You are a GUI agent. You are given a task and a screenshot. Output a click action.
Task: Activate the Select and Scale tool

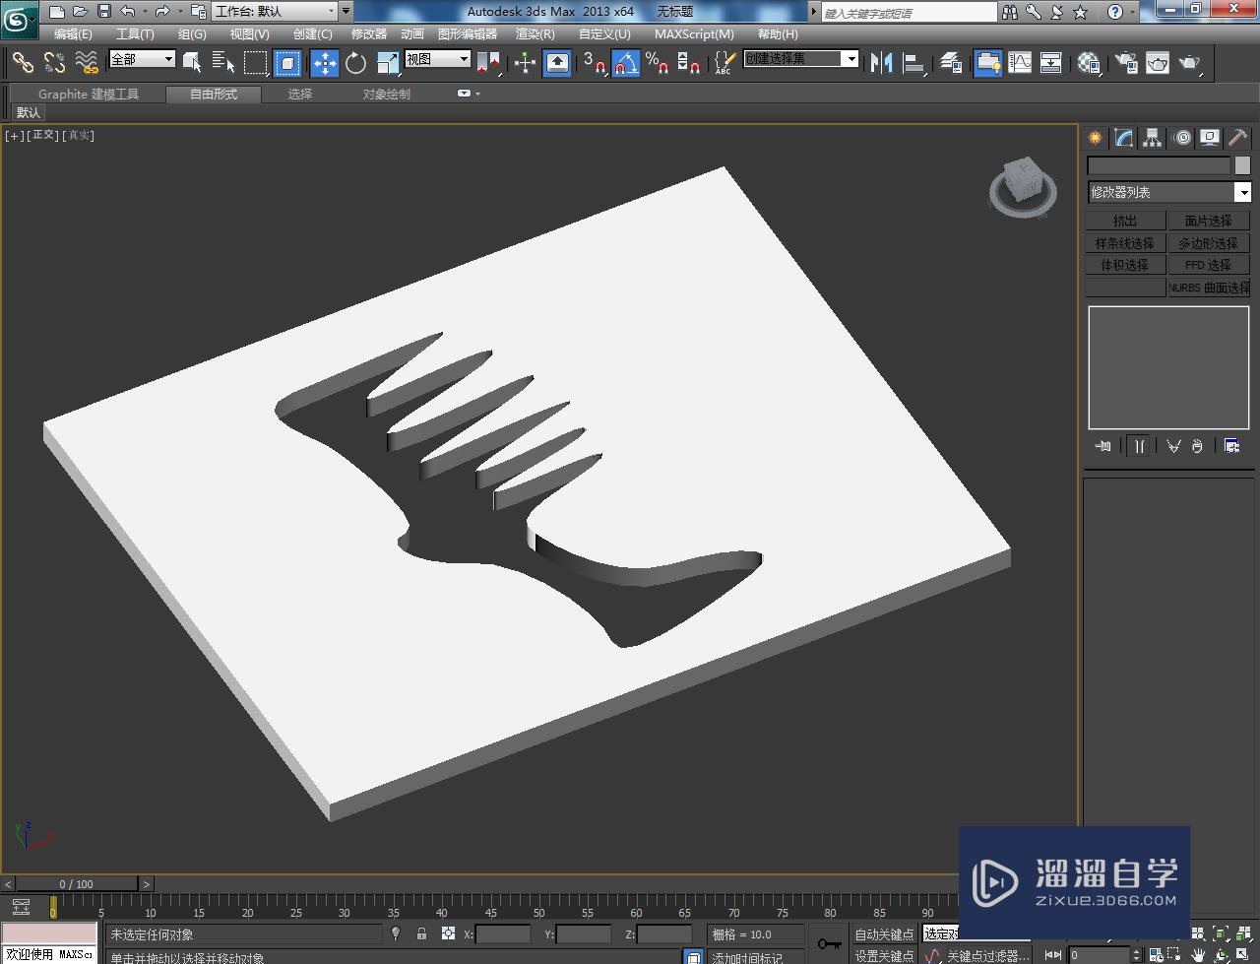click(388, 63)
